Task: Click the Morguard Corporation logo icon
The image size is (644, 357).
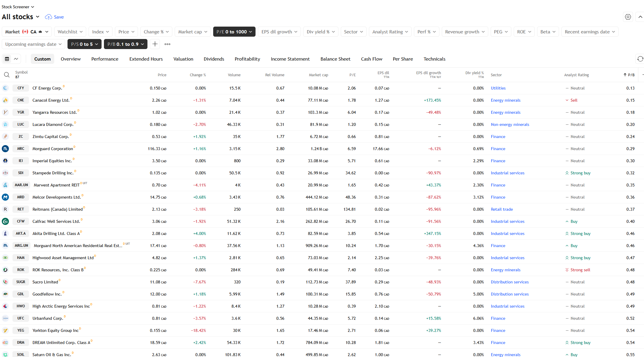Action: pyautogui.click(x=5, y=149)
